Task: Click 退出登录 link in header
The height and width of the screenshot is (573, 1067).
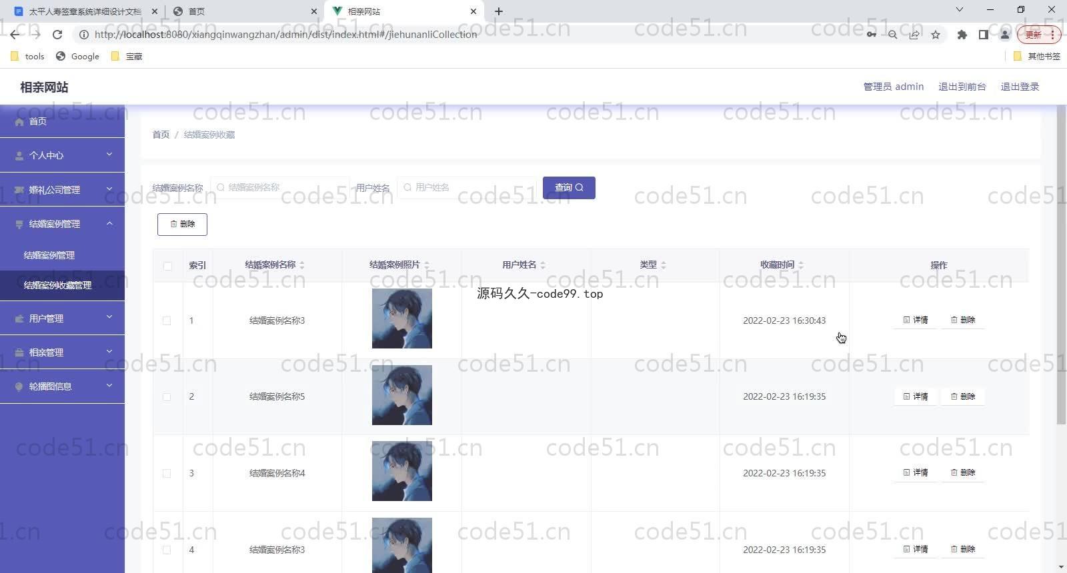Action: (x=1020, y=87)
